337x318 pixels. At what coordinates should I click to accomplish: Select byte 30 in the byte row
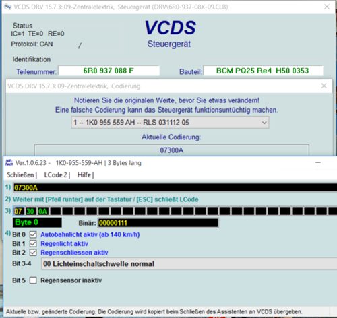click(x=30, y=212)
